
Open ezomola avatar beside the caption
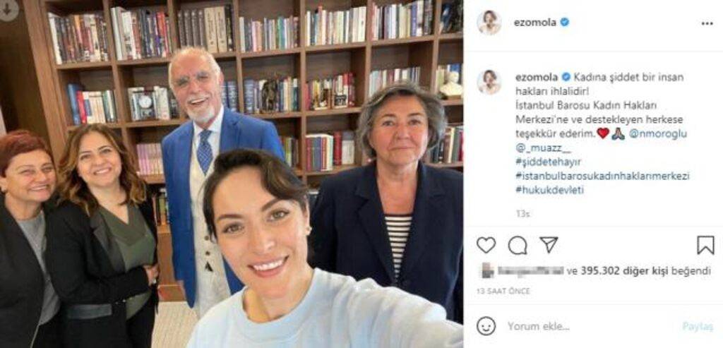click(489, 82)
